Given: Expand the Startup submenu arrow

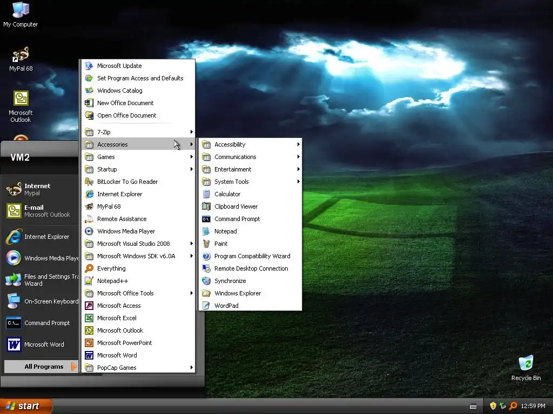Looking at the screenshot, I should [x=192, y=169].
